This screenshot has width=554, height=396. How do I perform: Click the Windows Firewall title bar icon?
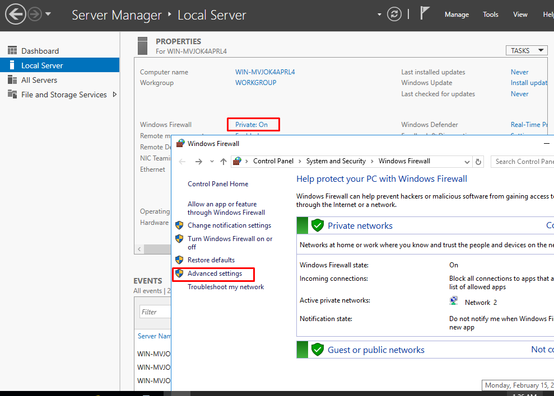(x=180, y=143)
